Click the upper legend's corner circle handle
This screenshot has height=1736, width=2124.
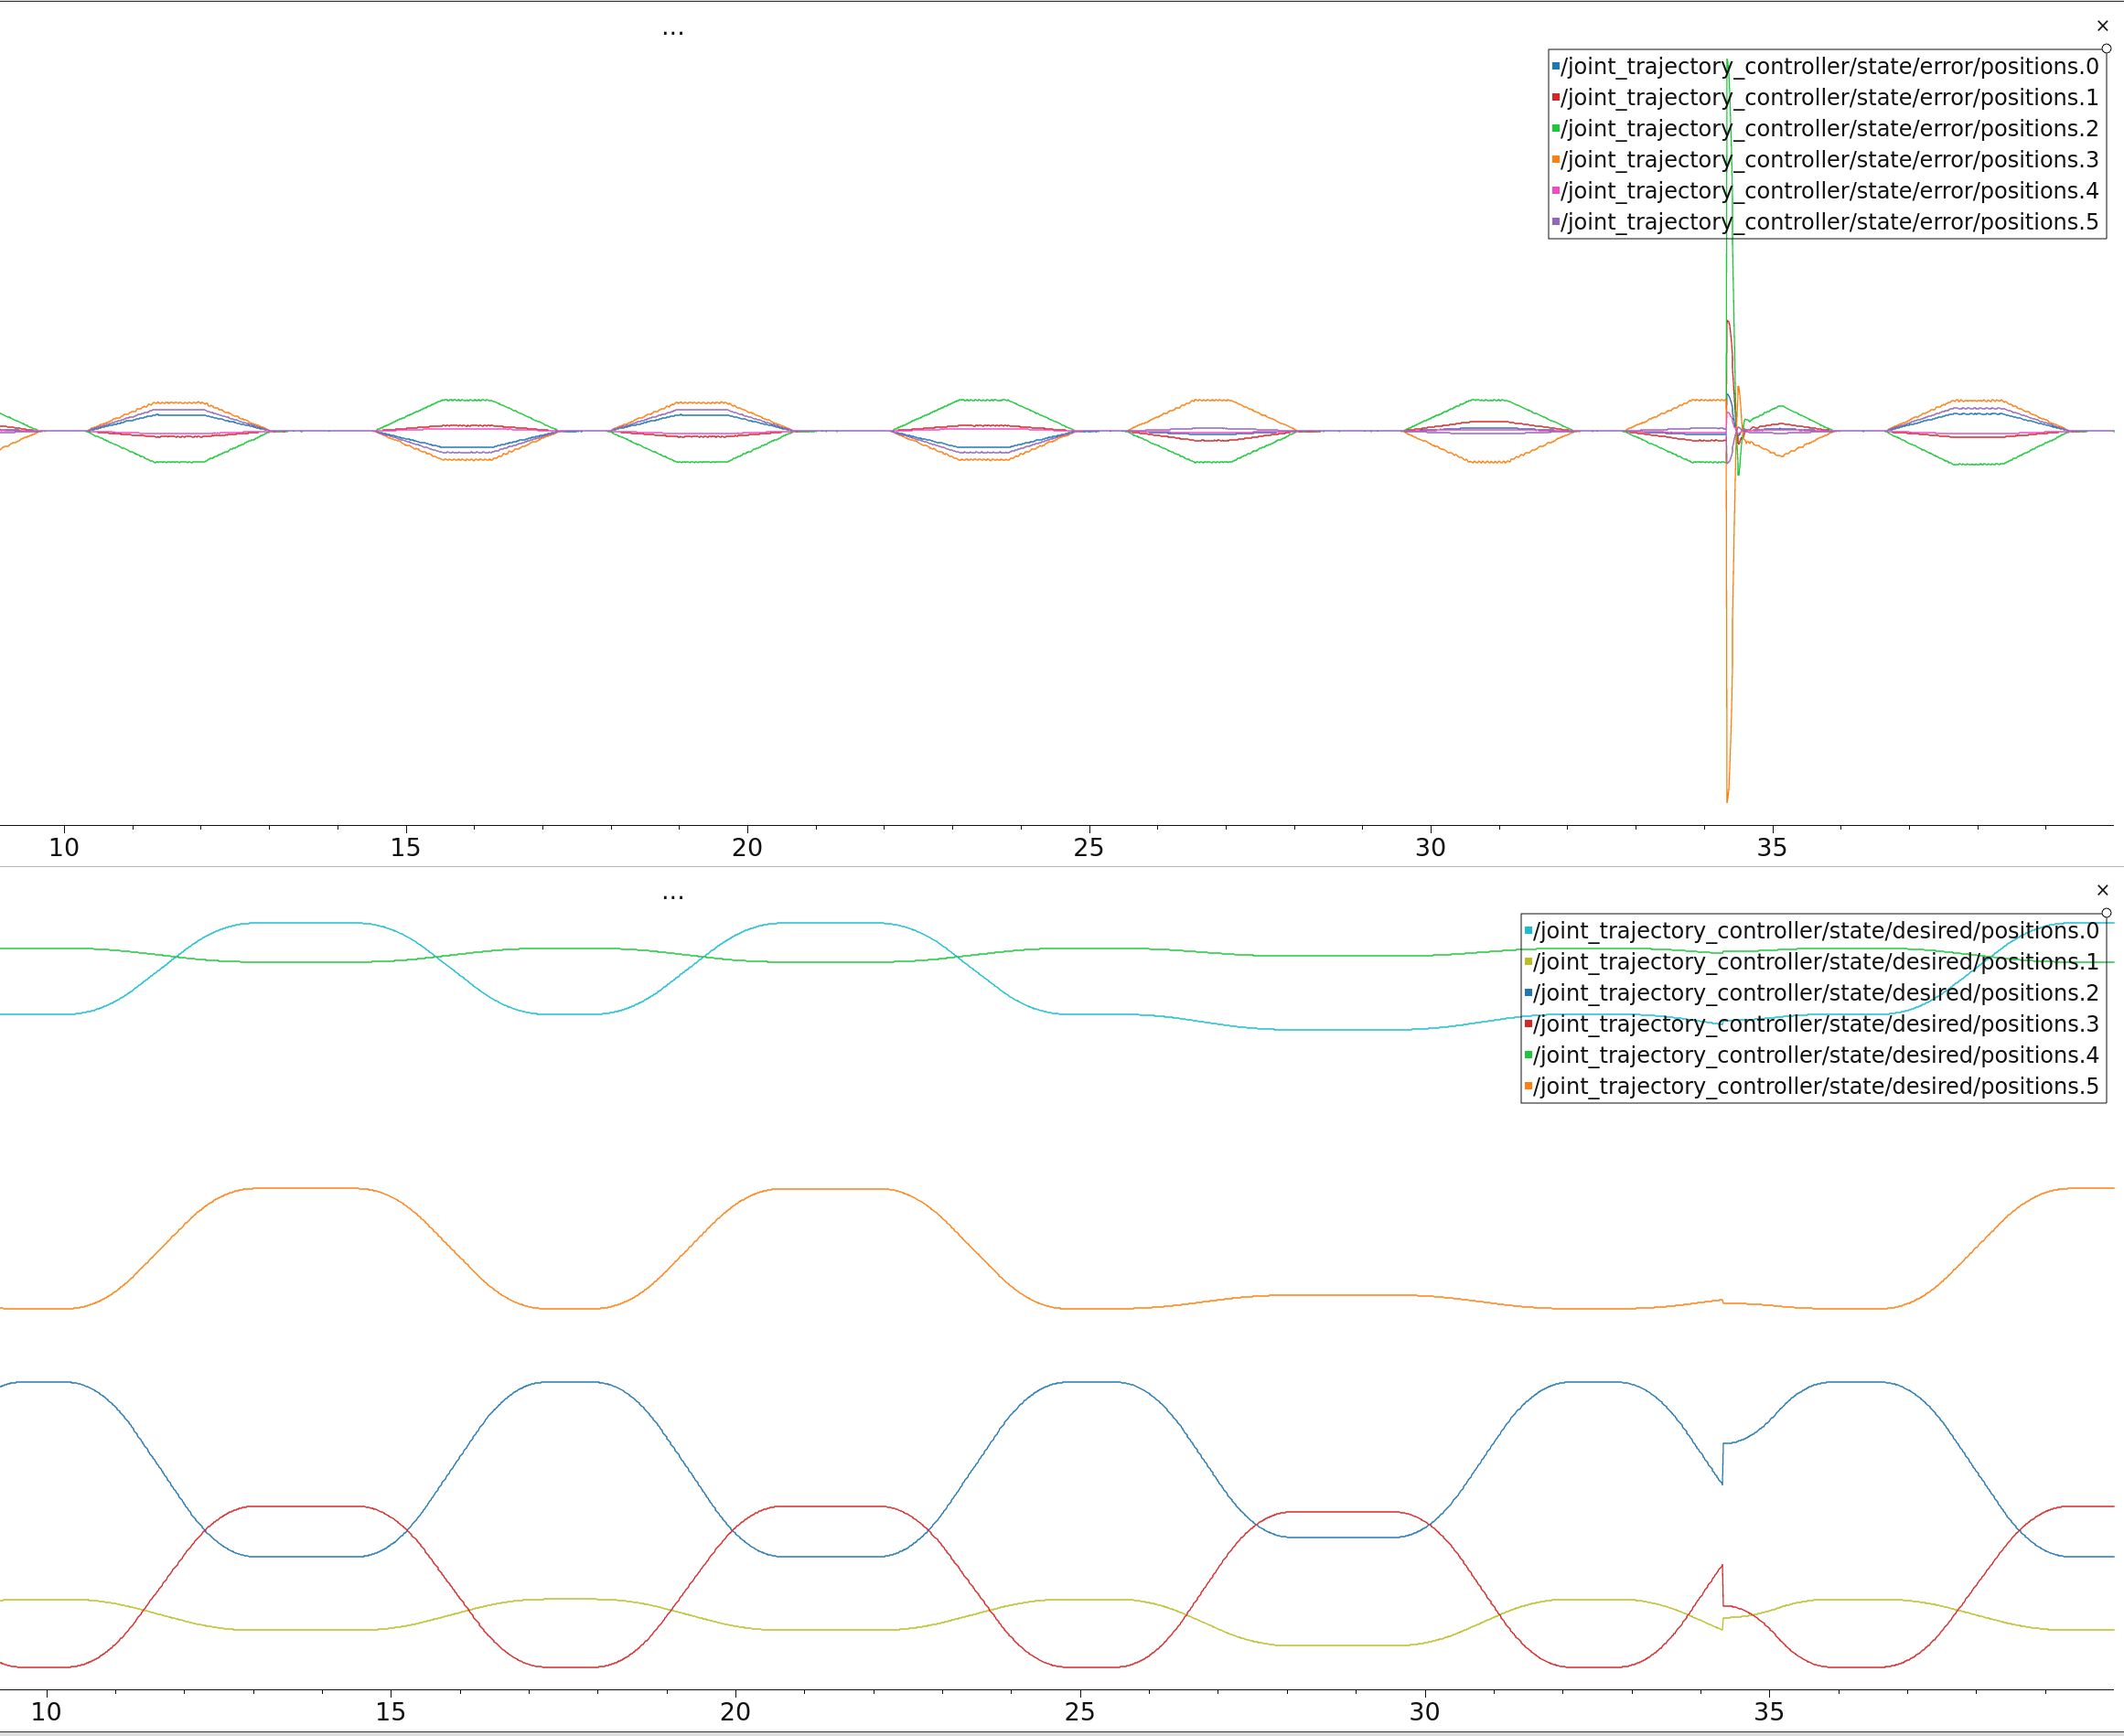2106,48
